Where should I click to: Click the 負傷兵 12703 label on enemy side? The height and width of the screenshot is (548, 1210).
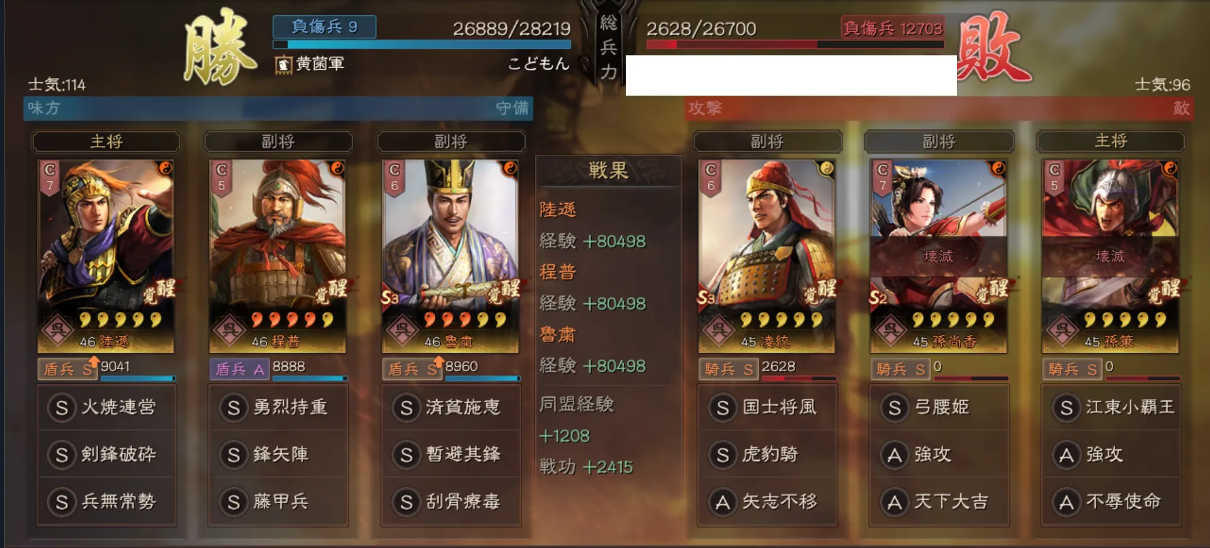pos(893,28)
